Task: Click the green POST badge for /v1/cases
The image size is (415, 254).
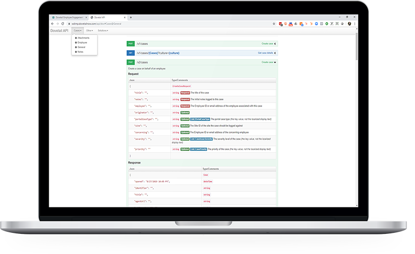Action: tap(131, 43)
